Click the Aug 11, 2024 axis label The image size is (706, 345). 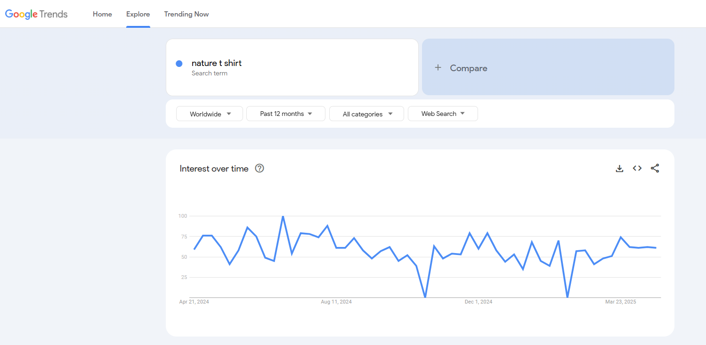click(336, 302)
